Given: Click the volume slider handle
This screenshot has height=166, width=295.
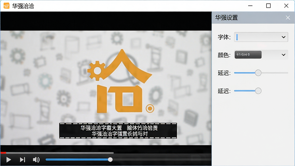Looking at the screenshot, I should click(110, 160).
